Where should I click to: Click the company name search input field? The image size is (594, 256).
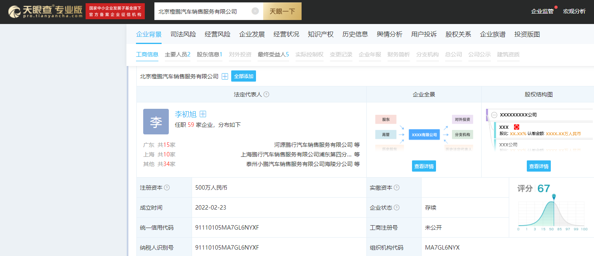coord(202,12)
